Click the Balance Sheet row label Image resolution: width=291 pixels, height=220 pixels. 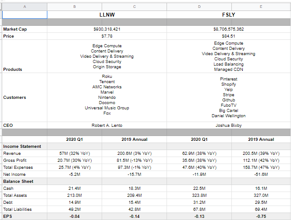(19, 182)
